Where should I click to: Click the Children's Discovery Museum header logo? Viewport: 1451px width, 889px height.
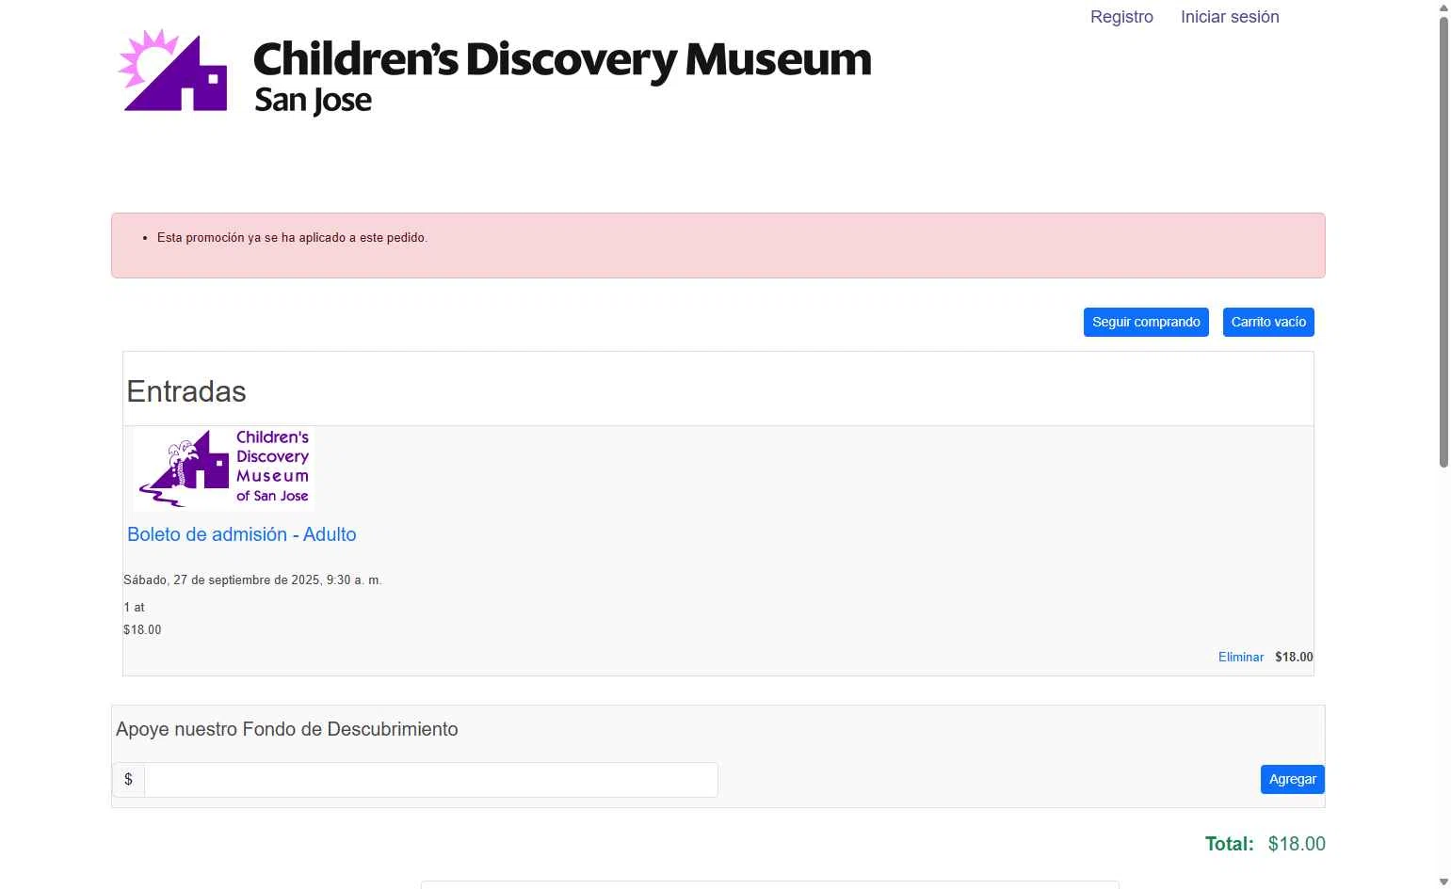point(495,71)
